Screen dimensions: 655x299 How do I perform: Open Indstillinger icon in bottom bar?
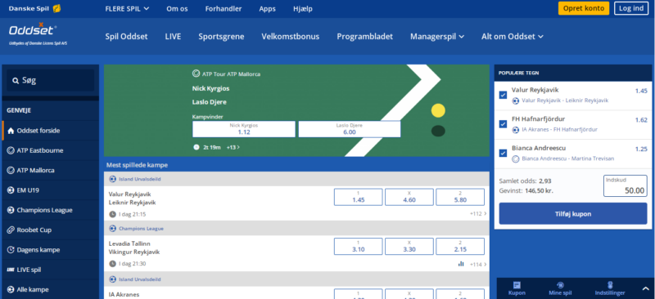609,285
